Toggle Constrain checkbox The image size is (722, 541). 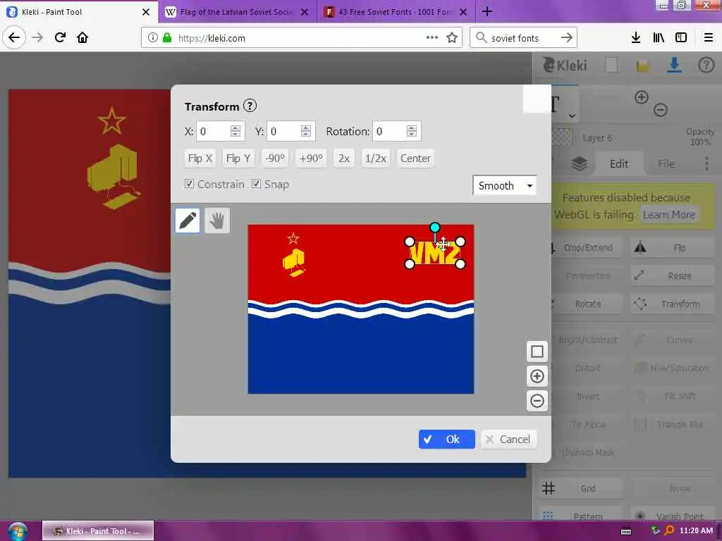[189, 184]
